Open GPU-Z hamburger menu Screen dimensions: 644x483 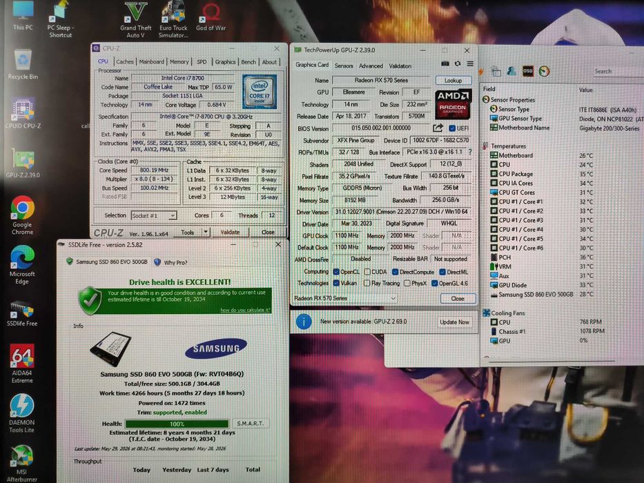click(470, 63)
